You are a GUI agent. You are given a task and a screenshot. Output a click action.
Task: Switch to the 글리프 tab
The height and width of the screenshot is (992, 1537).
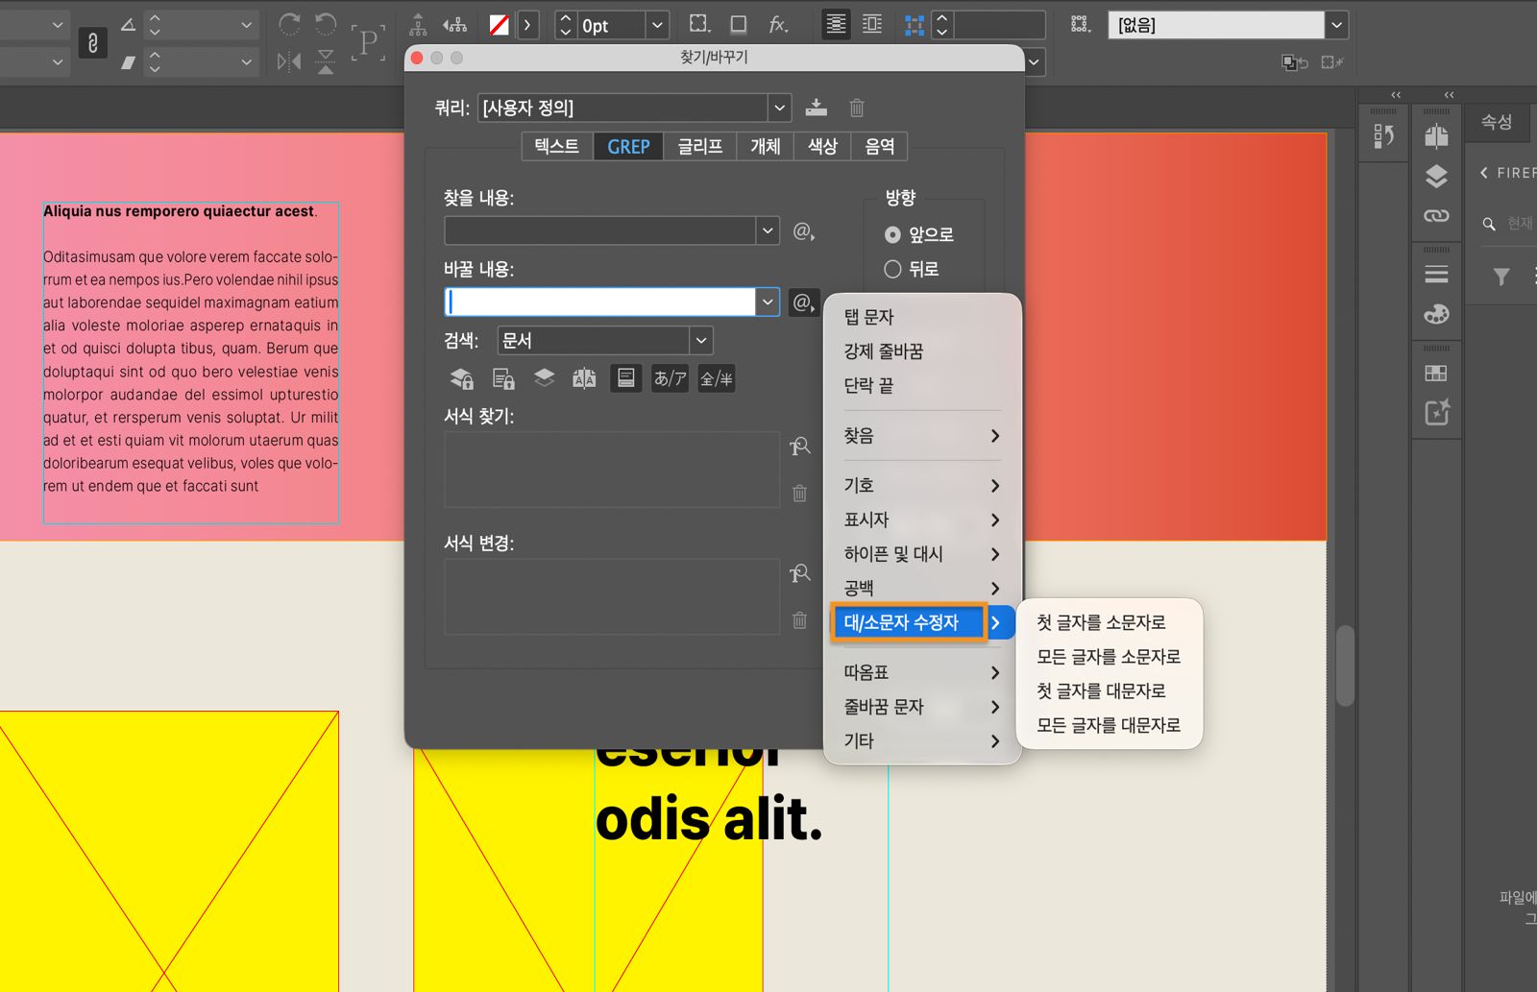(x=700, y=146)
